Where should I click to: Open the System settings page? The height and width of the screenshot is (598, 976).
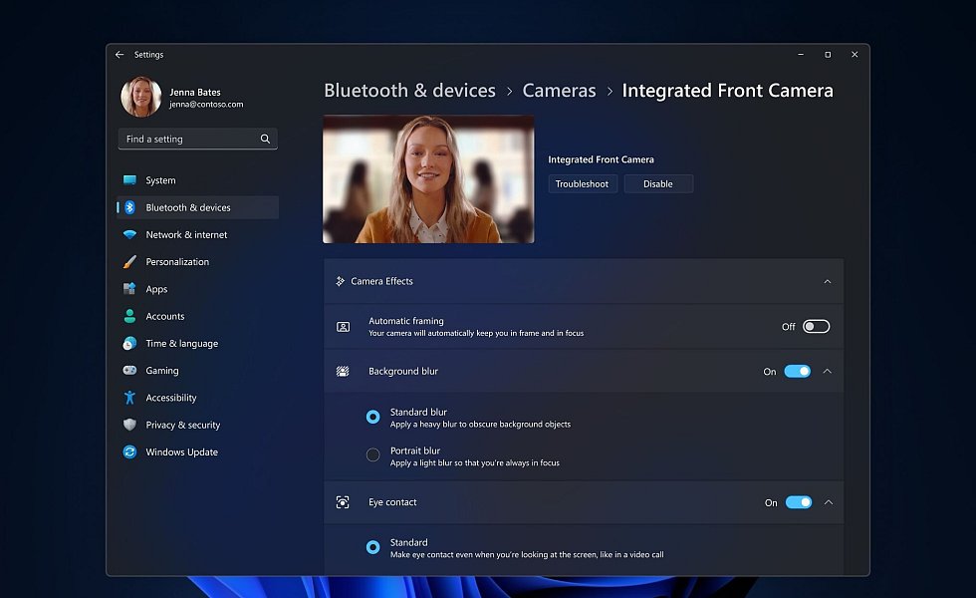[x=198, y=180]
